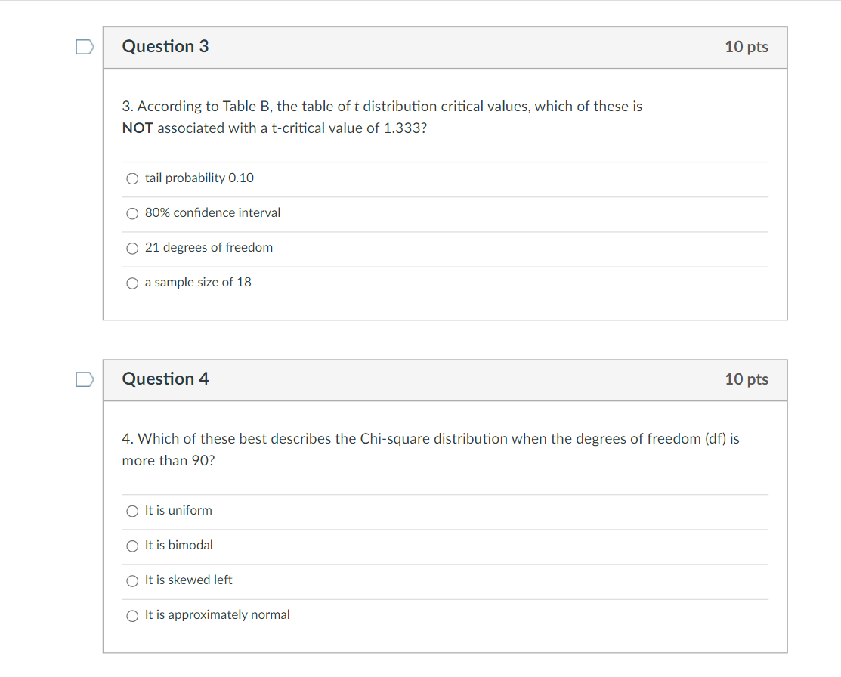Screen dimensions: 841x677
Task: Choose the 80% confidence interval option
Action: [132, 213]
